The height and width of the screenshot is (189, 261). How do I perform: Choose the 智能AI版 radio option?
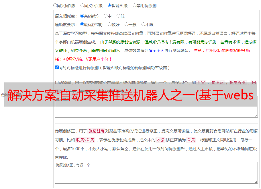coord(109,5)
